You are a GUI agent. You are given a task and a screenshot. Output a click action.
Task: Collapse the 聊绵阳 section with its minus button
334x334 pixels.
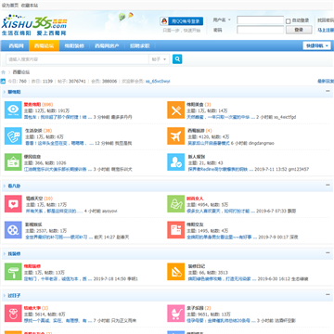pyautogui.click(x=328, y=91)
